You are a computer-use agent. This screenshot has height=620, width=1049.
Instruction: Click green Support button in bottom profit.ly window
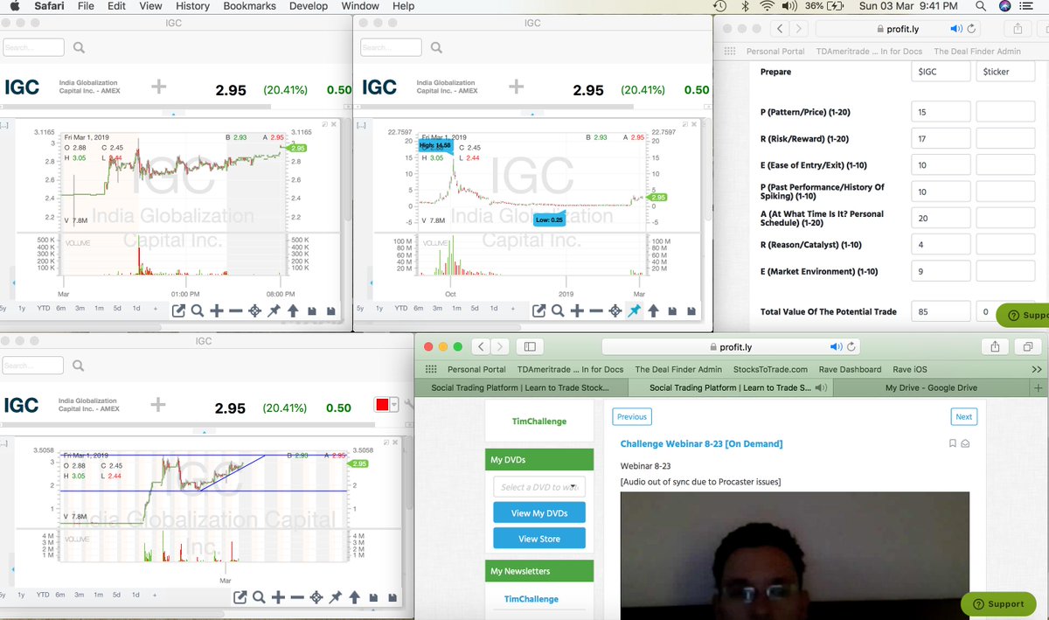(x=998, y=603)
